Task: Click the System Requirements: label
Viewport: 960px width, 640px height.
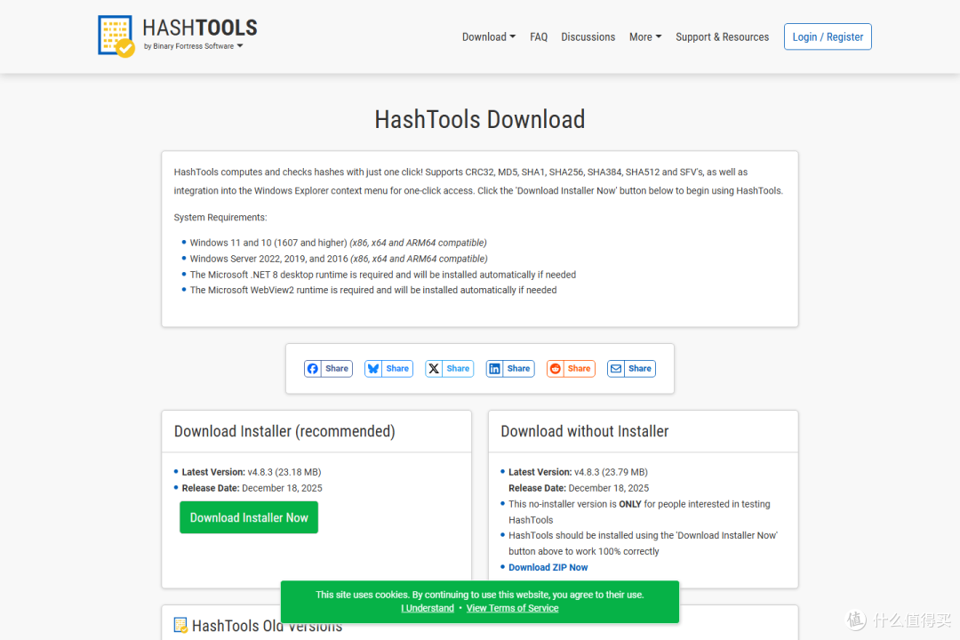Action: pyautogui.click(x=220, y=218)
